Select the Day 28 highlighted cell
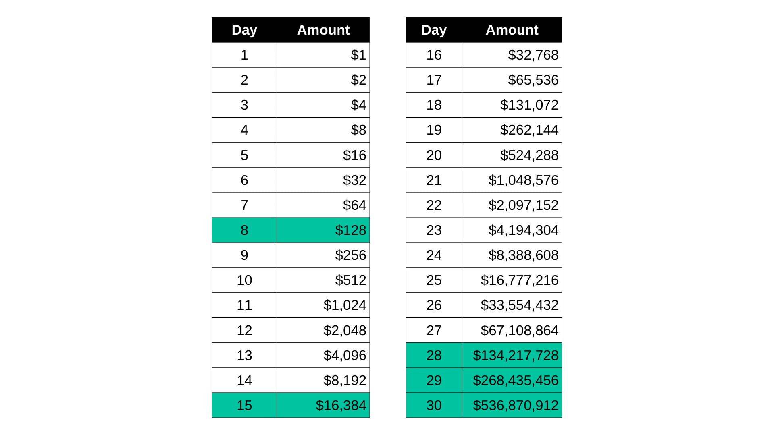The width and height of the screenshot is (774, 435). click(x=434, y=355)
